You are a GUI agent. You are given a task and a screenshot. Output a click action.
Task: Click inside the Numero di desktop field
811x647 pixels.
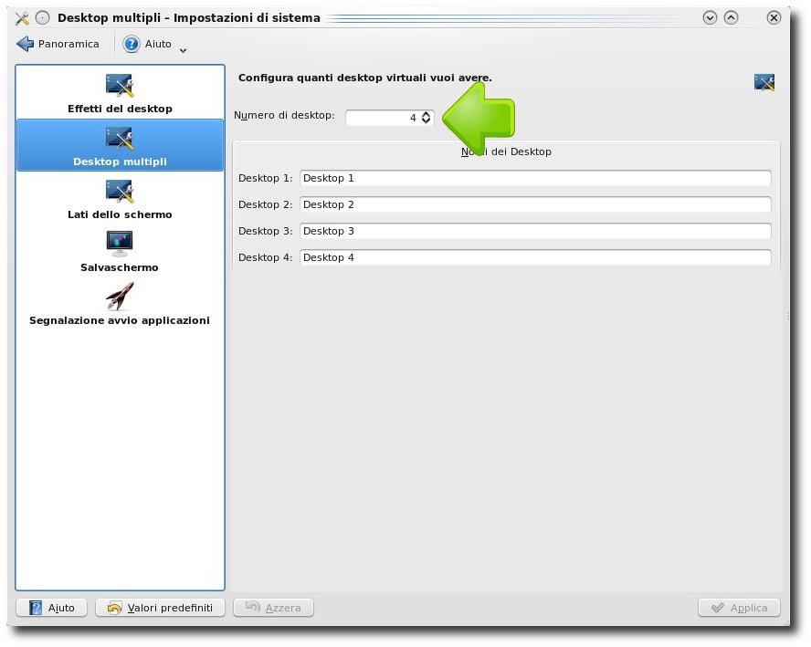383,118
